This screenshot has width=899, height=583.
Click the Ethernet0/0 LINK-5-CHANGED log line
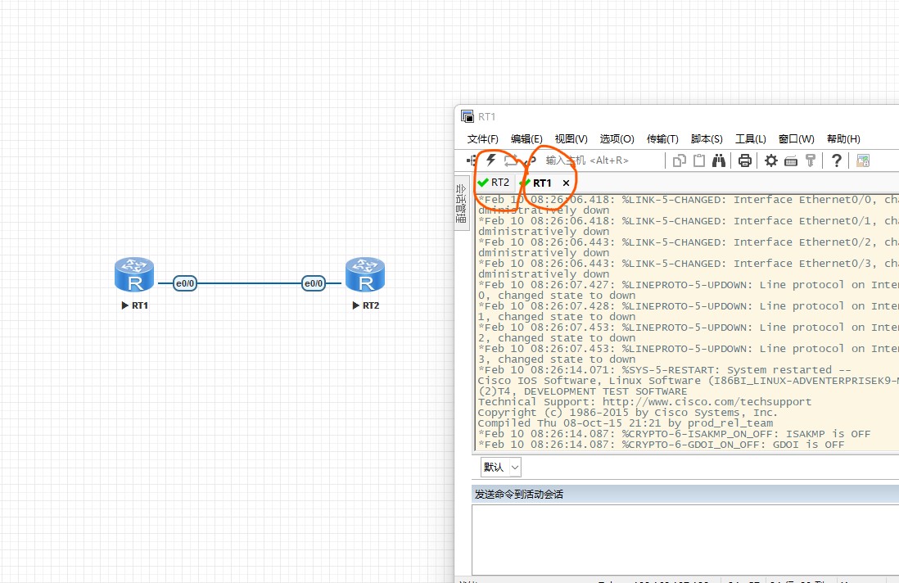click(x=688, y=200)
